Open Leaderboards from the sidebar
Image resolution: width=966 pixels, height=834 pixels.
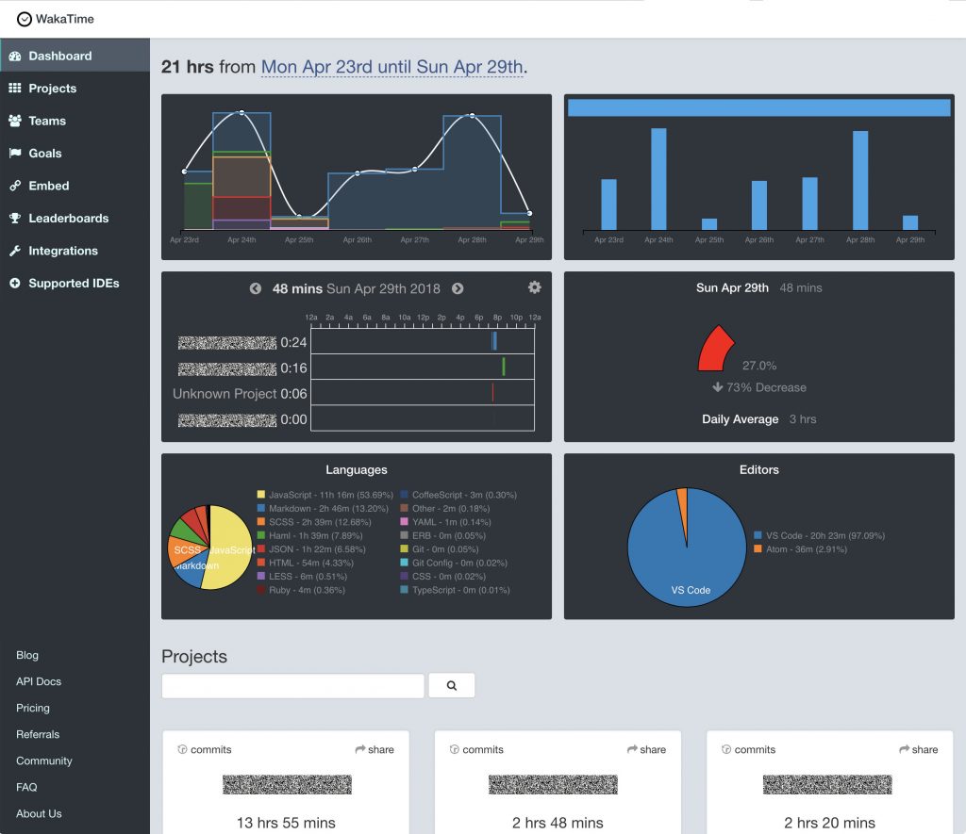pos(75,218)
